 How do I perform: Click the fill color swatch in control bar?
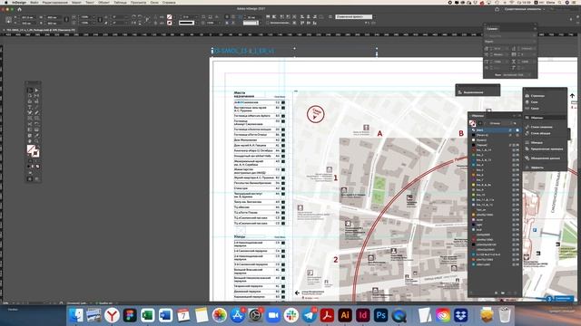pos(170,16)
